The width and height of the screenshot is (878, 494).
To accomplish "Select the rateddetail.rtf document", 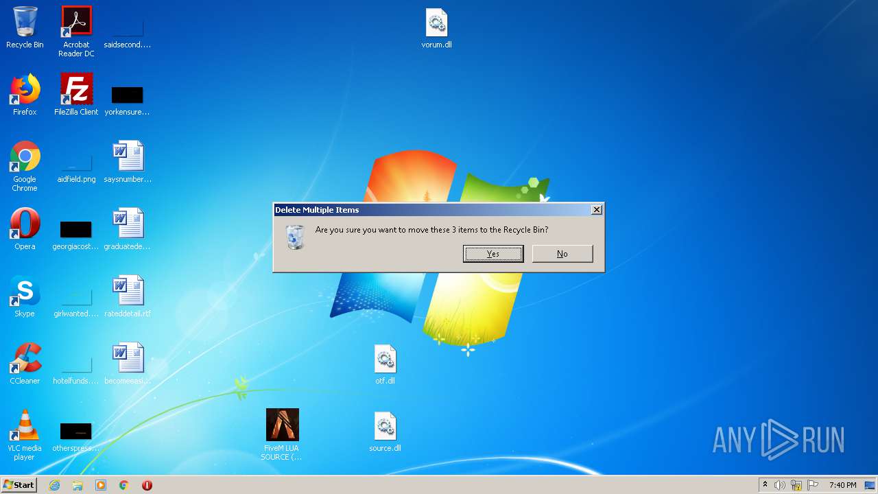I will pos(128,296).
